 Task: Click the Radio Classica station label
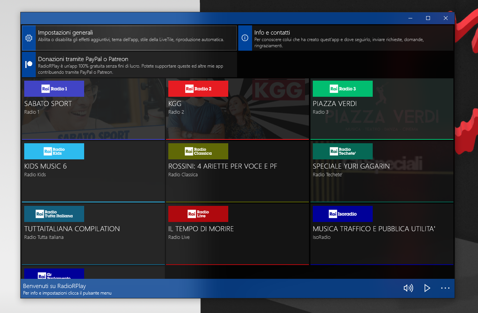[x=183, y=175]
